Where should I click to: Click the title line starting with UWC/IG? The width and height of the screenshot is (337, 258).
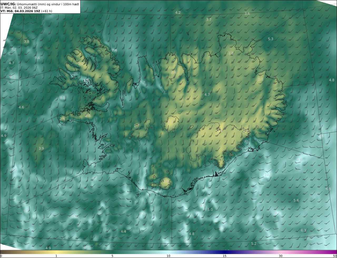(40, 4)
